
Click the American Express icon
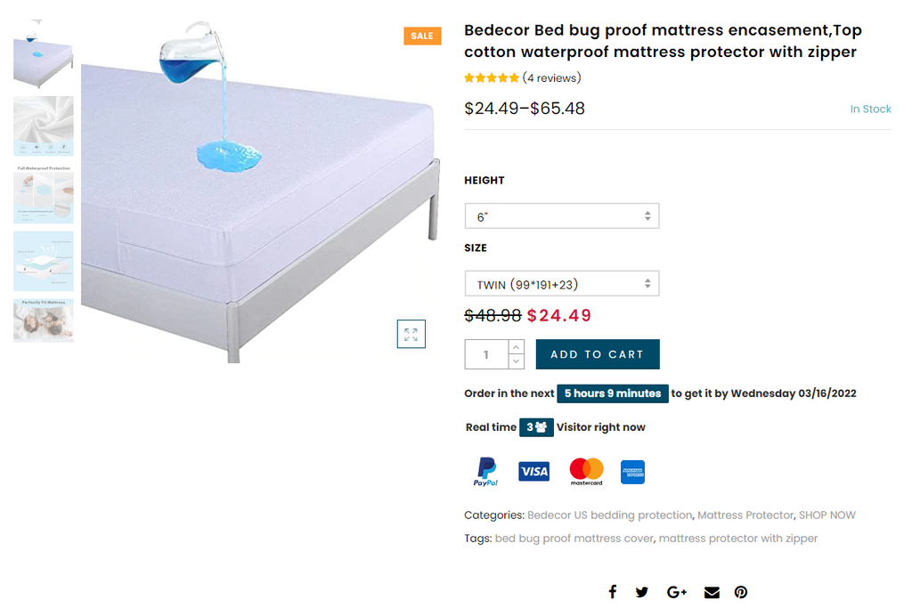[633, 472]
